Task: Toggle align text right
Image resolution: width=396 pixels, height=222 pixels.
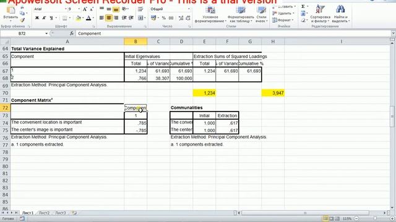Action: coord(116,18)
